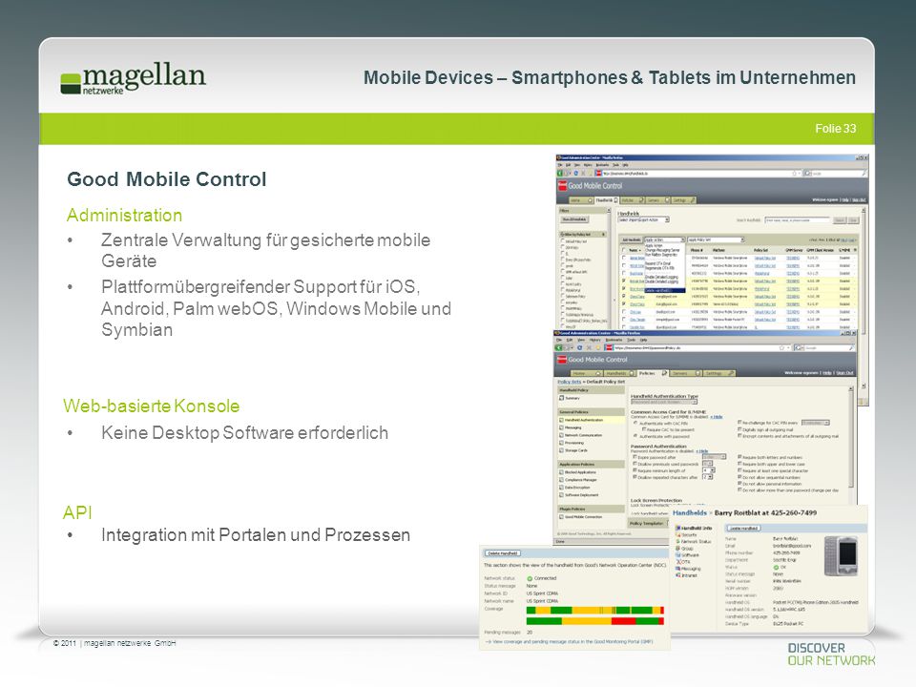The height and width of the screenshot is (687, 916).
Task: Click the Add Handhelds button in the Handhelds list
Action: click(x=631, y=240)
